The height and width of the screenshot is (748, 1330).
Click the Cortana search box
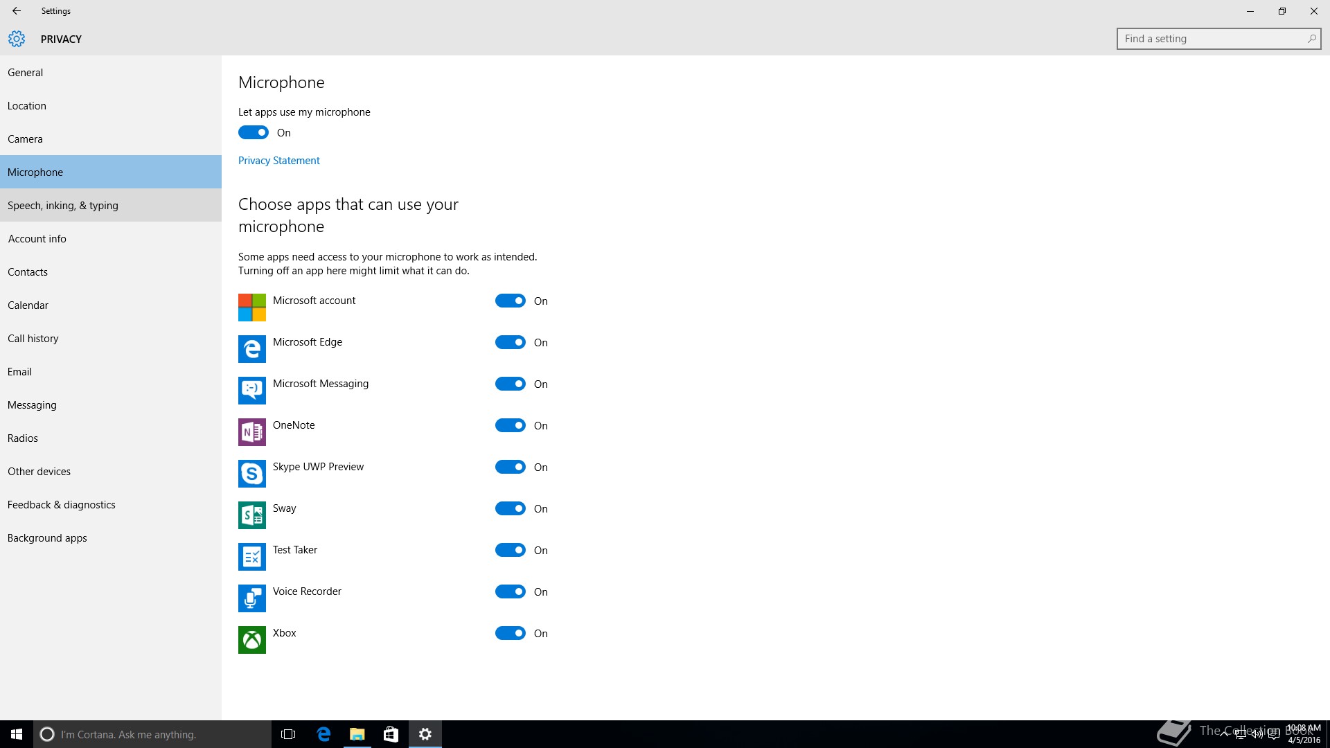tap(152, 734)
